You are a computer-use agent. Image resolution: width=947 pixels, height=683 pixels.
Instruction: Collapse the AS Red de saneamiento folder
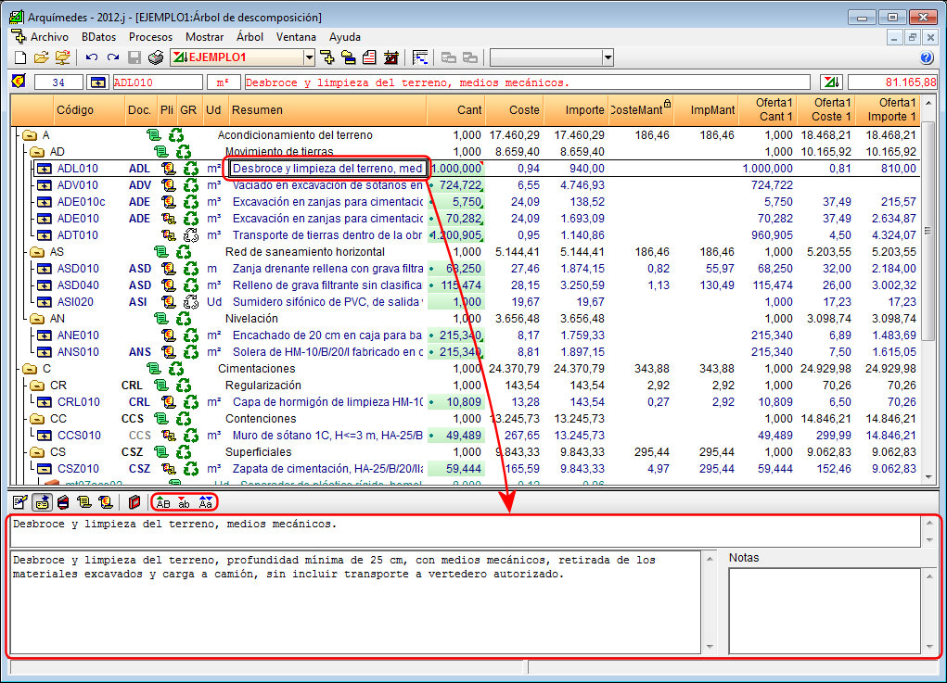point(38,252)
